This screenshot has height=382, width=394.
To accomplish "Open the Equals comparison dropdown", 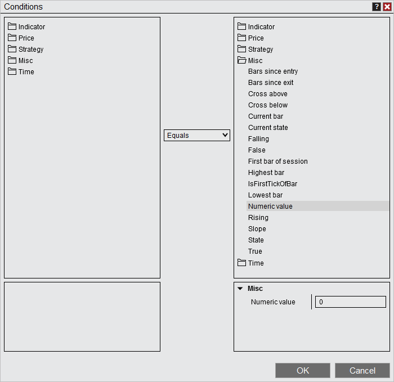I will click(x=197, y=136).
